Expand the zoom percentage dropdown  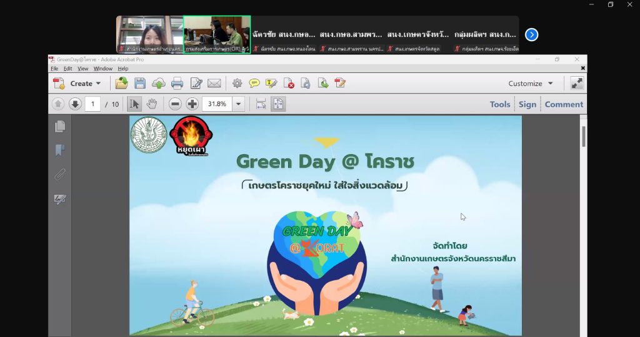[x=238, y=104]
